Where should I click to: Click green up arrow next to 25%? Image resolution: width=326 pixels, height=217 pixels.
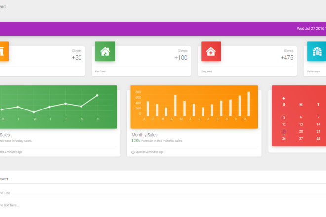click(132, 141)
